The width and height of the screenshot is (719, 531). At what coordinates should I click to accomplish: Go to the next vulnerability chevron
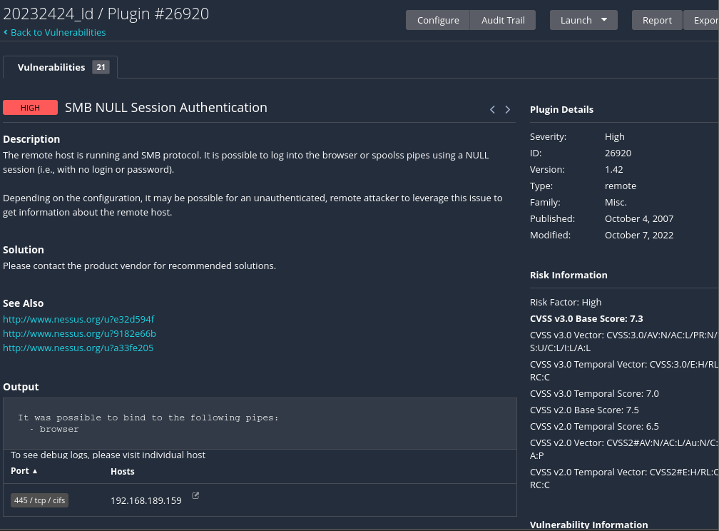[x=508, y=109]
